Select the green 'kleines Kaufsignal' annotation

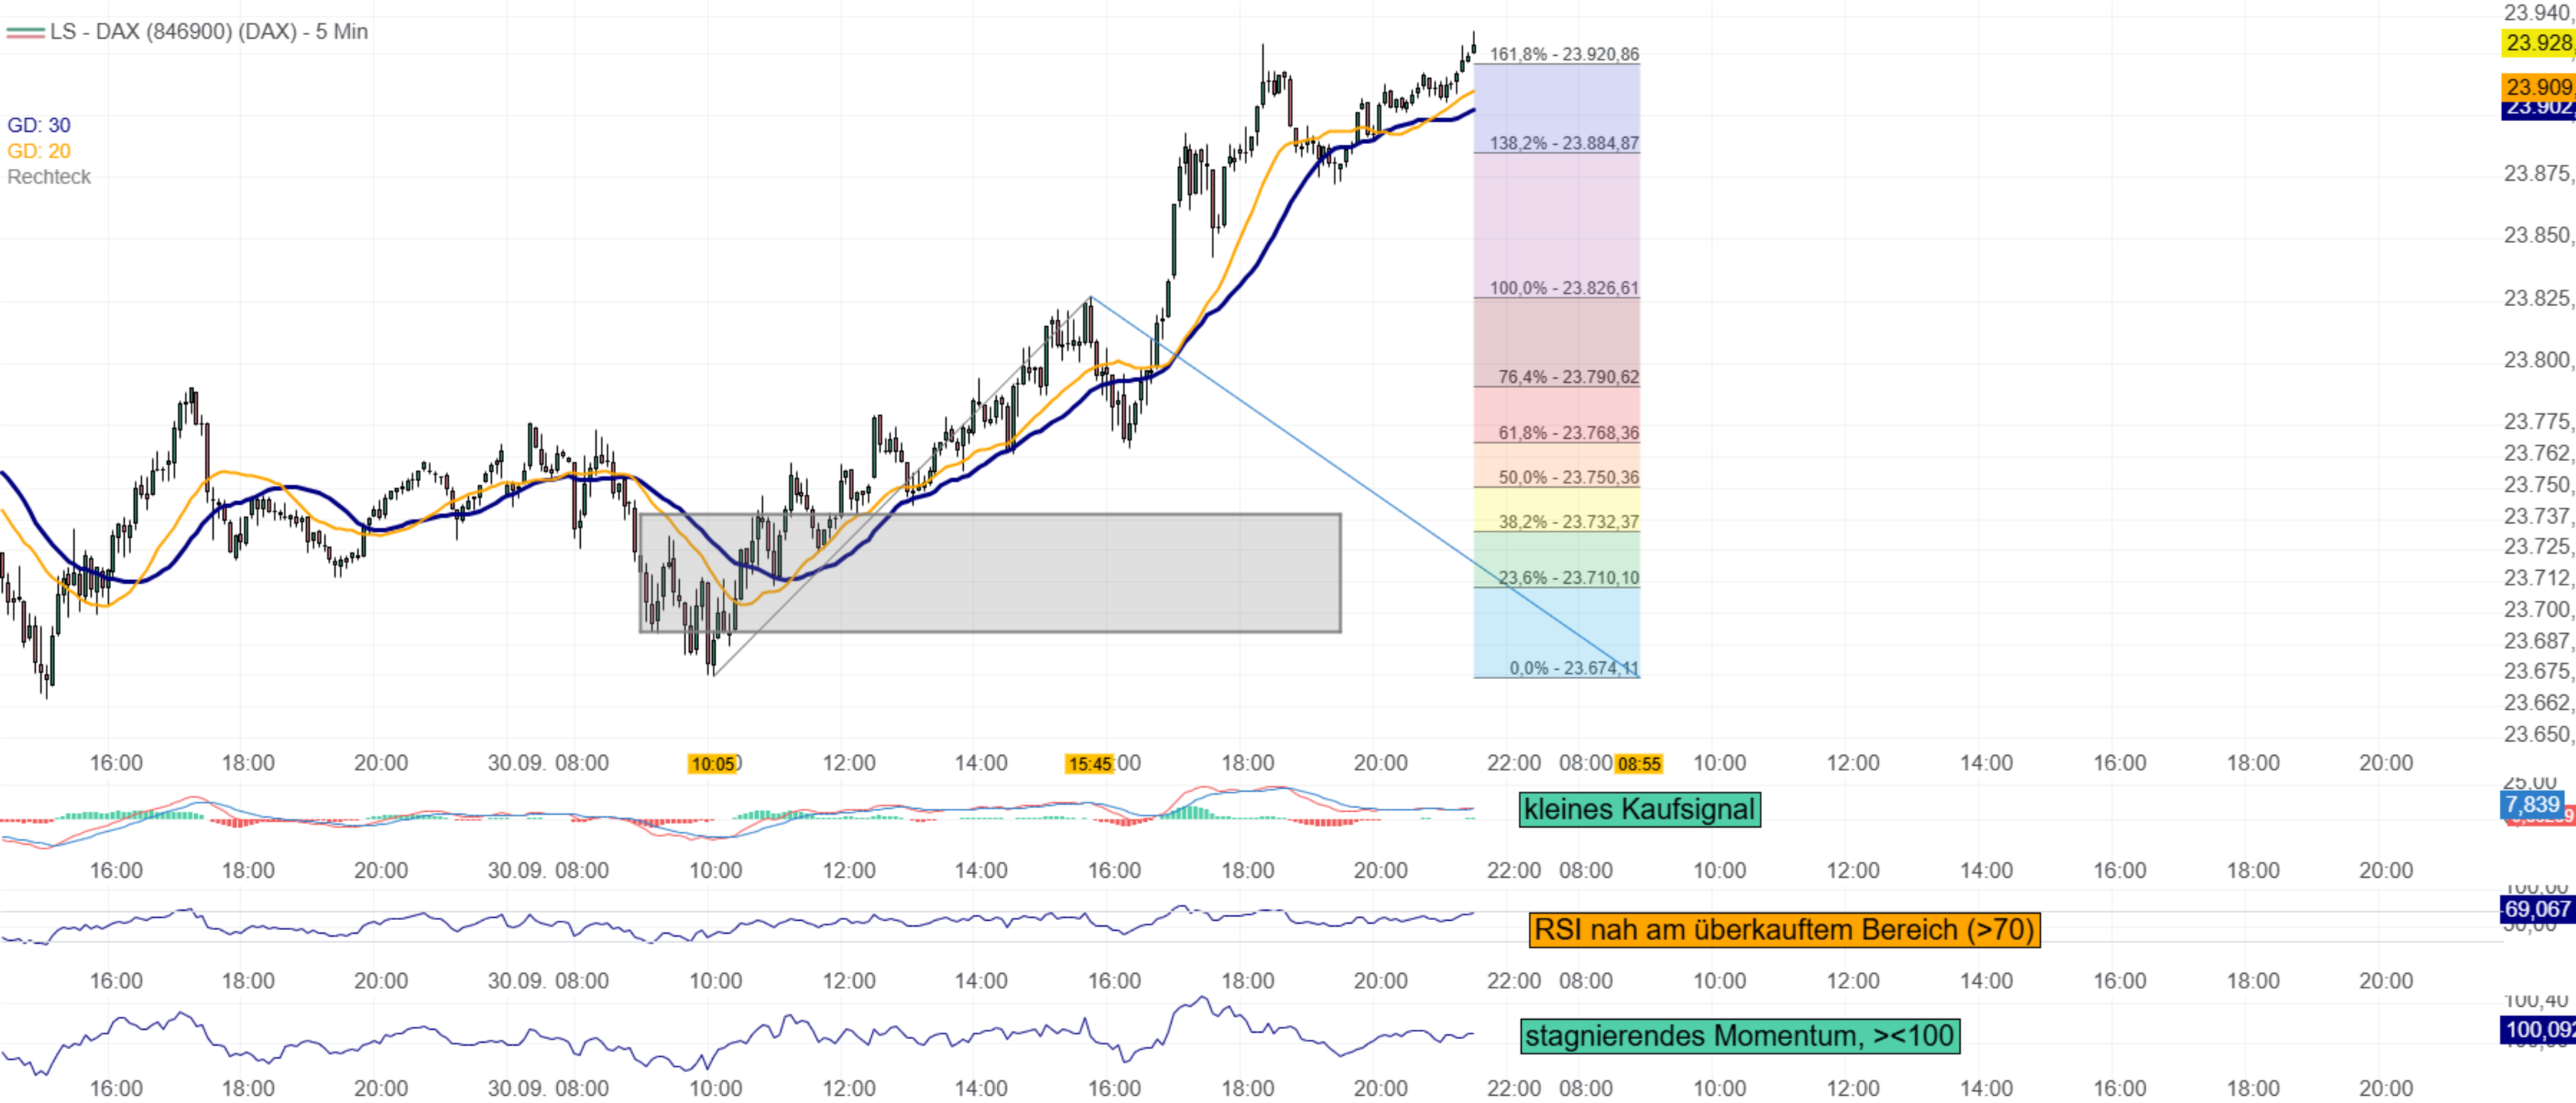pos(1639,809)
